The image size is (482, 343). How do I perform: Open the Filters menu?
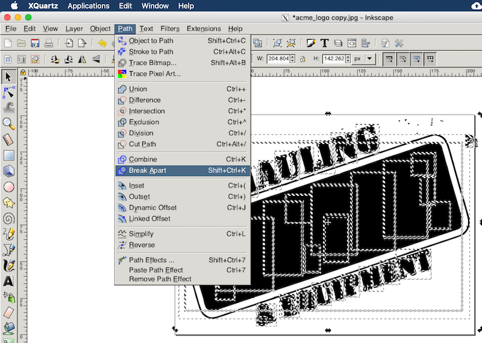pyautogui.click(x=170, y=28)
